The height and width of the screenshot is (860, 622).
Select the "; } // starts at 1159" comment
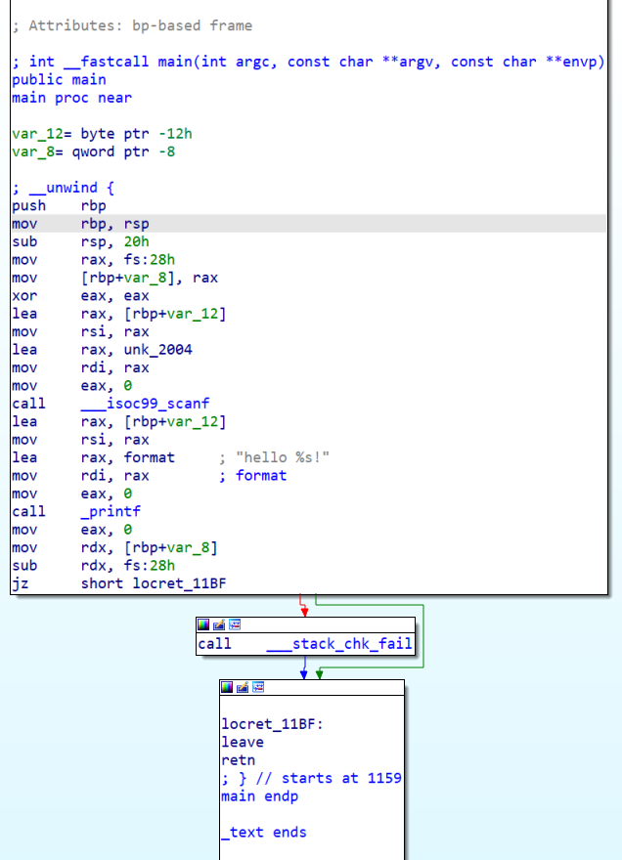click(x=311, y=779)
